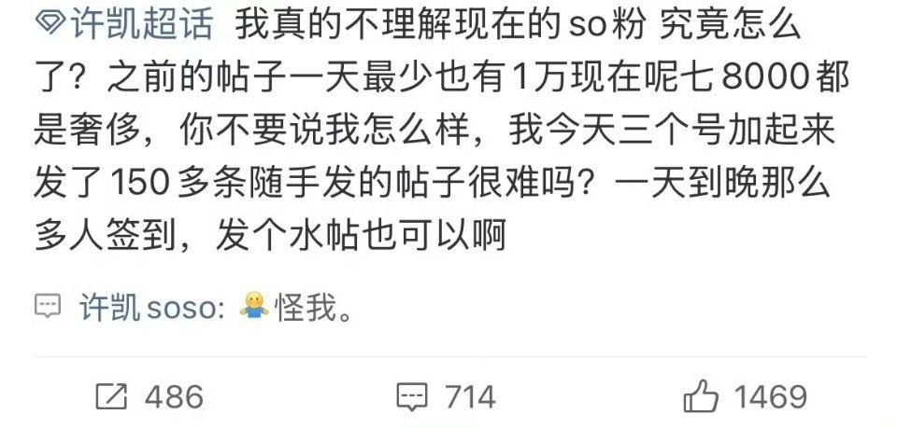Tap the repost share icon
897x428 pixels.
coord(111,396)
